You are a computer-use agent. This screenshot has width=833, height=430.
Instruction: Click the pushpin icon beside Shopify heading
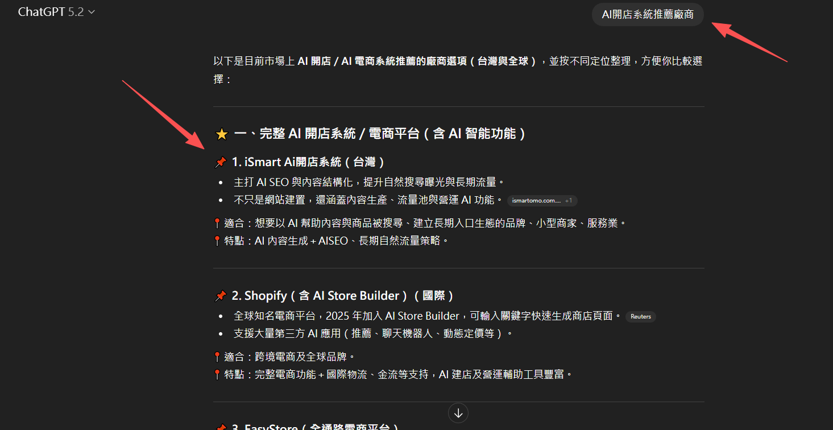click(221, 296)
